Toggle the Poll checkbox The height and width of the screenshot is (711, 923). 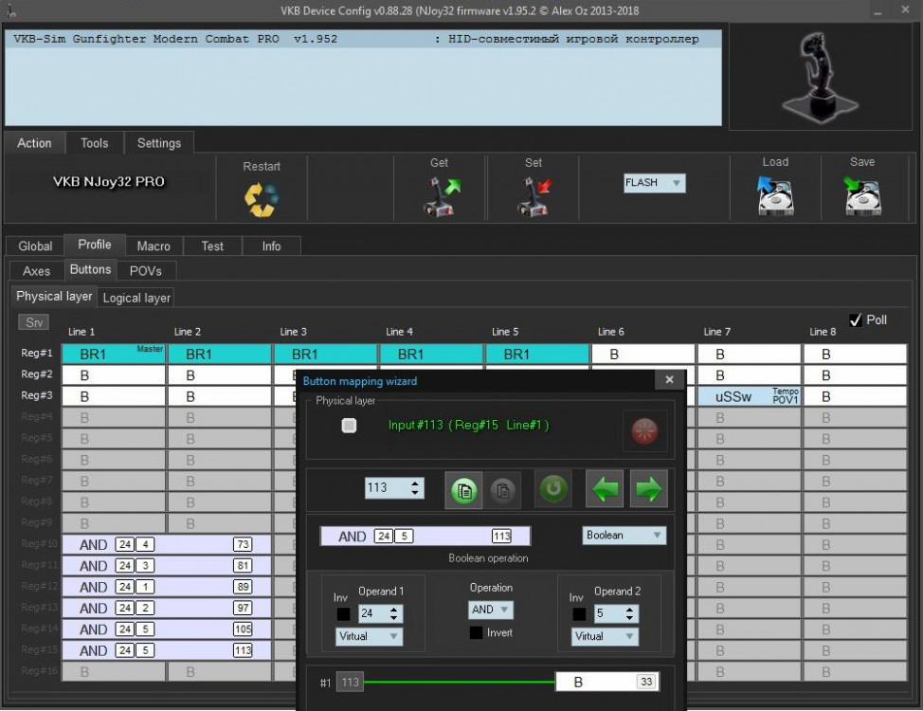[x=855, y=320]
